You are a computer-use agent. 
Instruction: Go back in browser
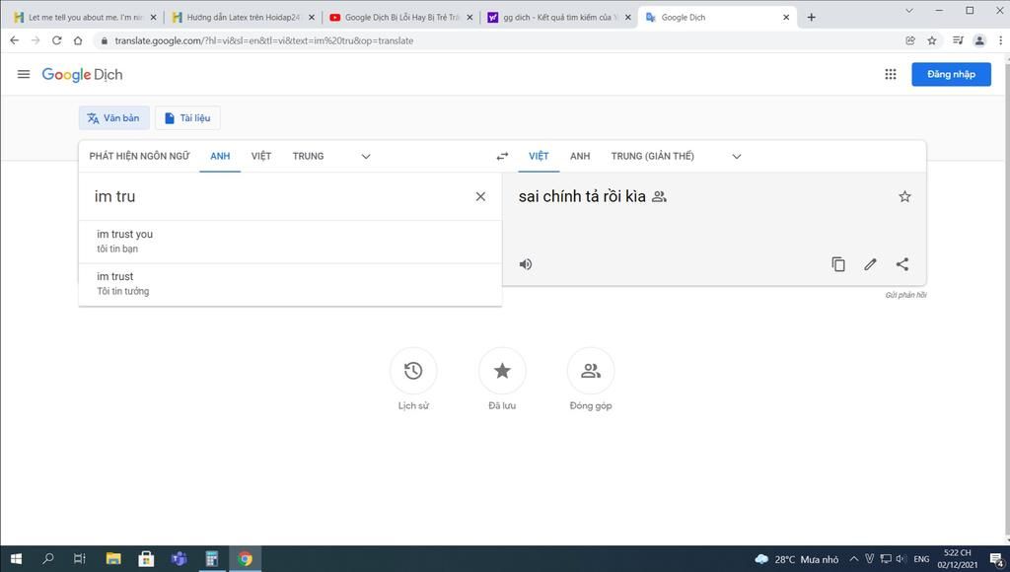[14, 40]
